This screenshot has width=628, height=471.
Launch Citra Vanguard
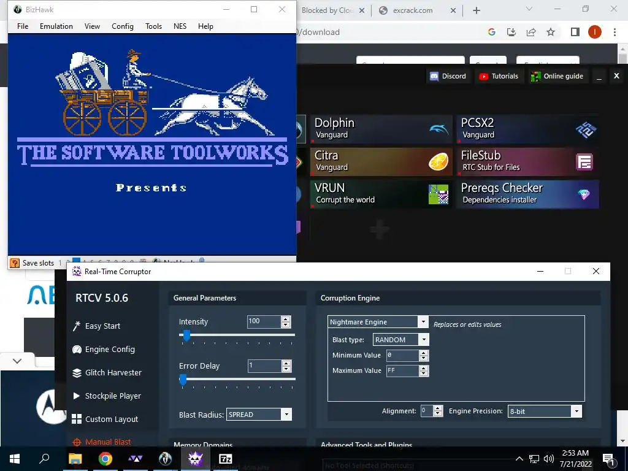pos(381,161)
